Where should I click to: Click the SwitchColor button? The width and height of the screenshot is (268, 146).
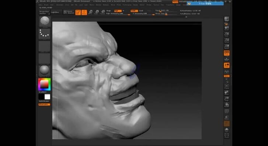(44, 101)
